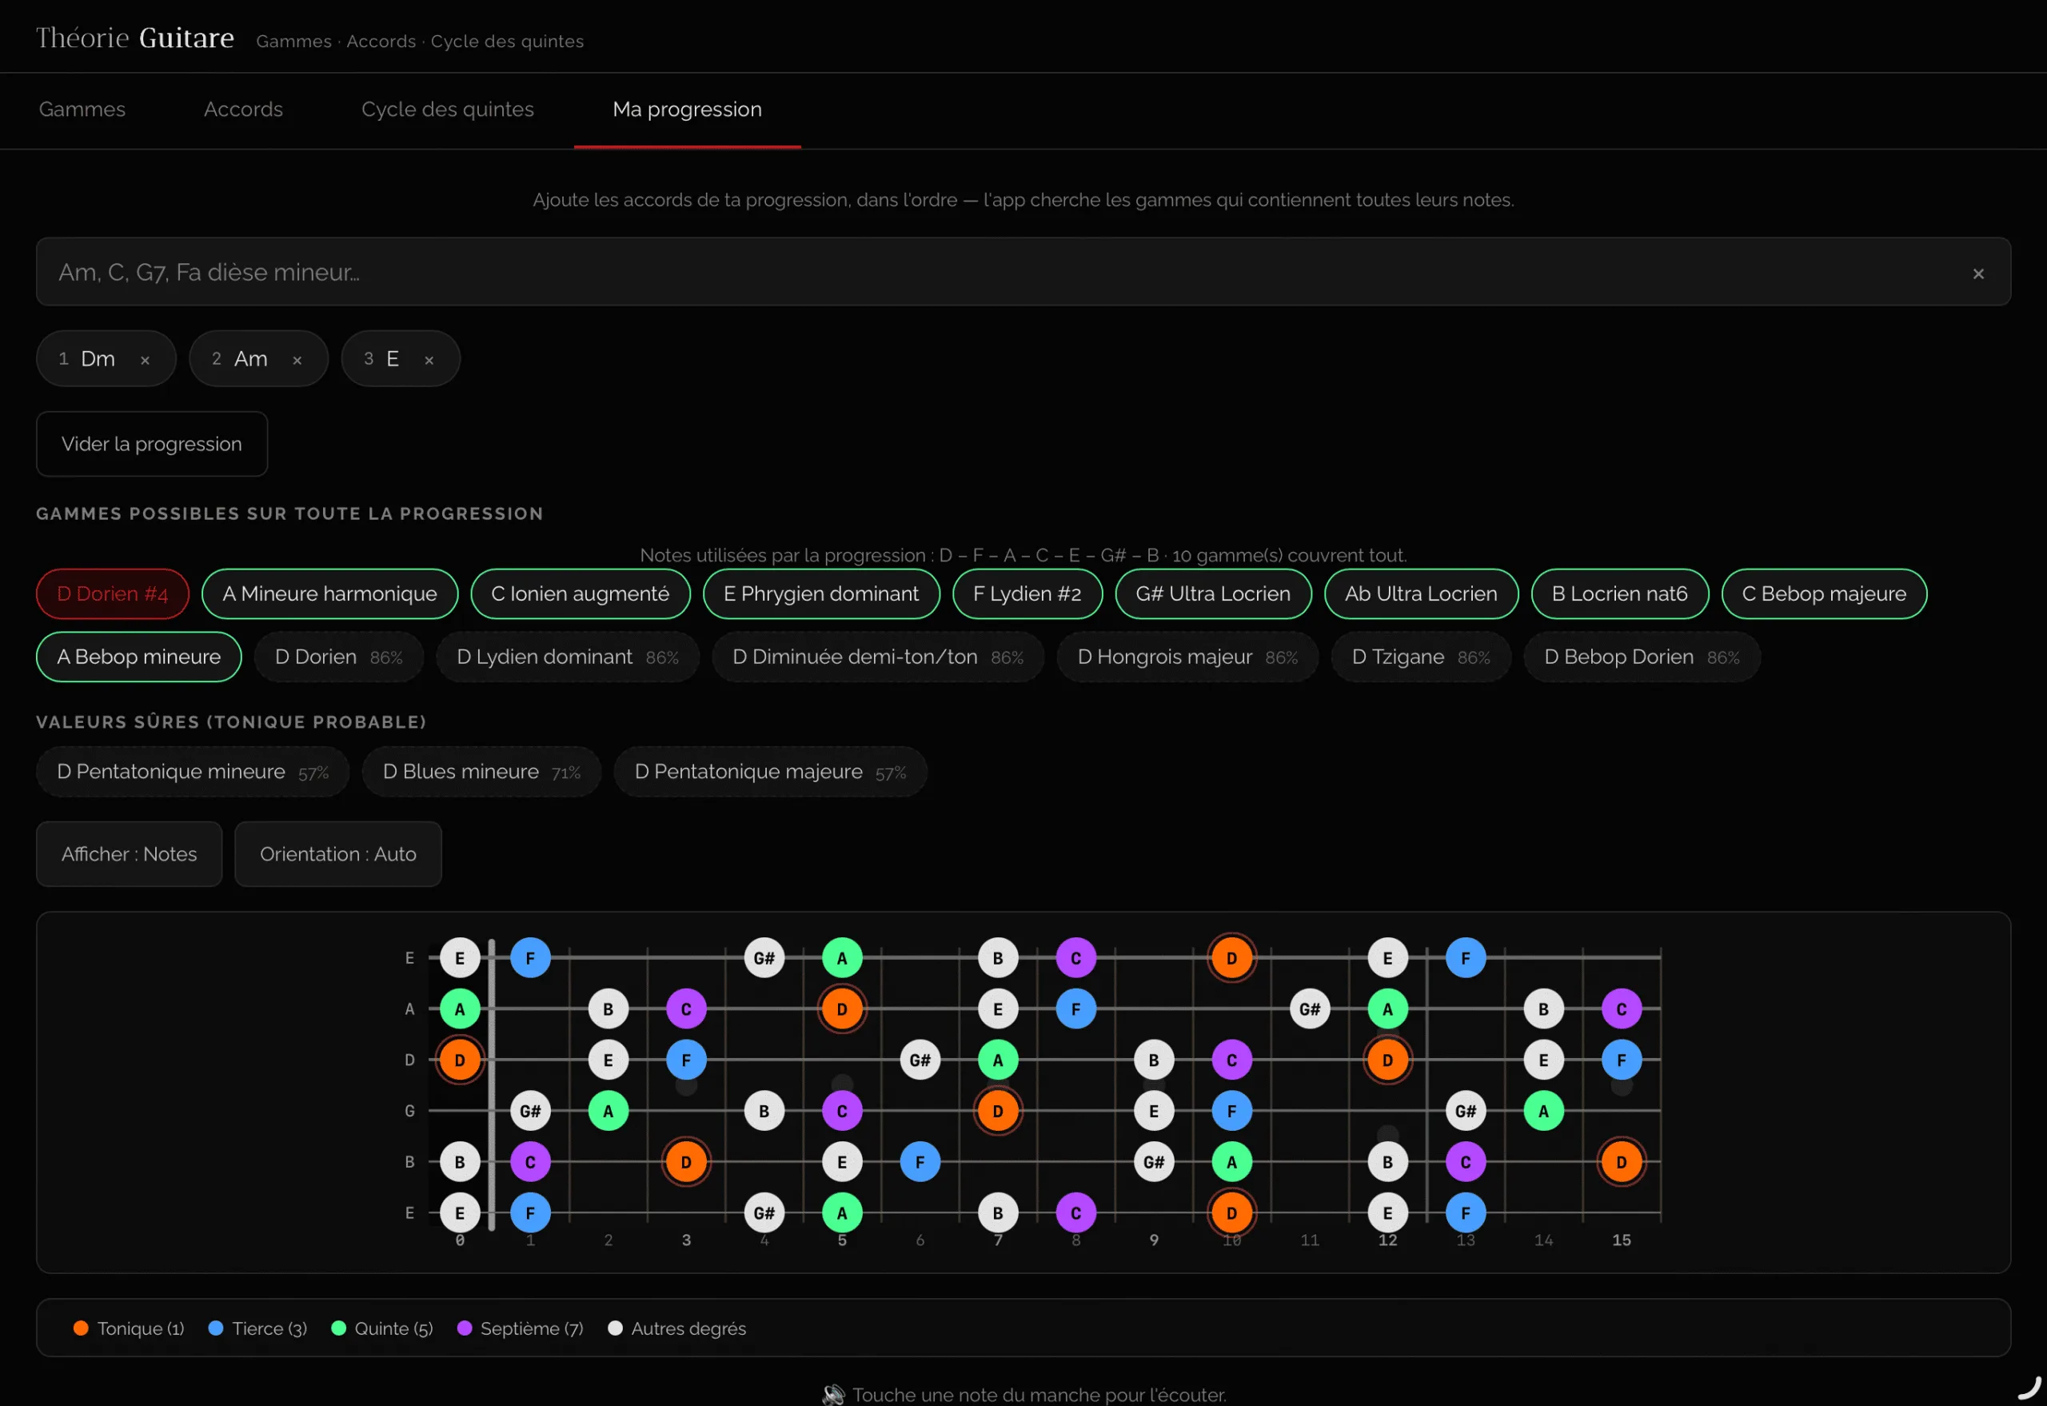Play F on fret 6 of B string
Screen dimensions: 2047x1406
pos(920,1162)
